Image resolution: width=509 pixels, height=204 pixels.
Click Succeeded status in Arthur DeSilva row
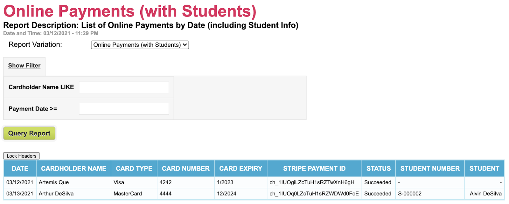coord(378,194)
